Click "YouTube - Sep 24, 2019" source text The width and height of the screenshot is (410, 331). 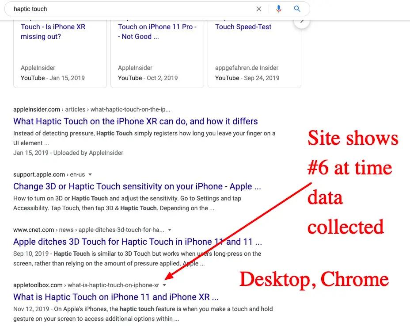[247, 78]
